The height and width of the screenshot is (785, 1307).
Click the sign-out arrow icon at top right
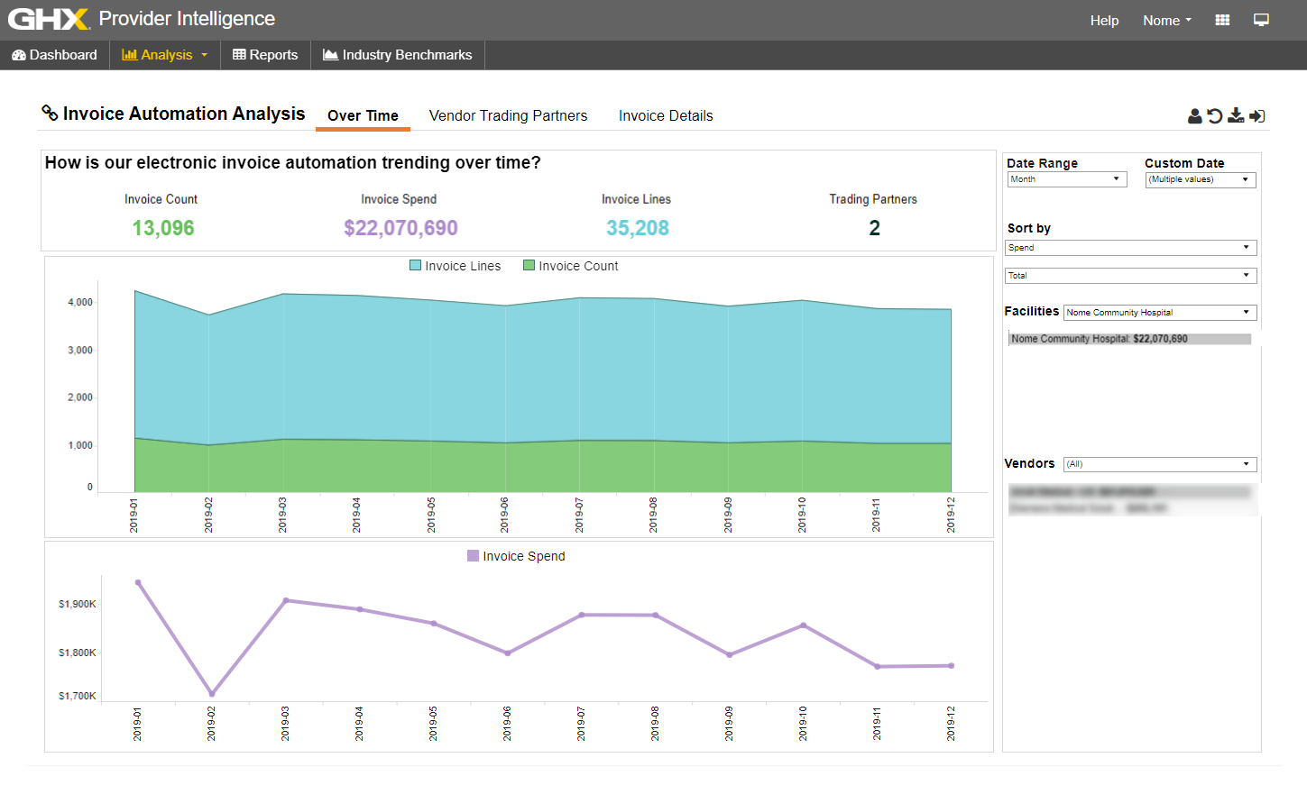(1256, 115)
